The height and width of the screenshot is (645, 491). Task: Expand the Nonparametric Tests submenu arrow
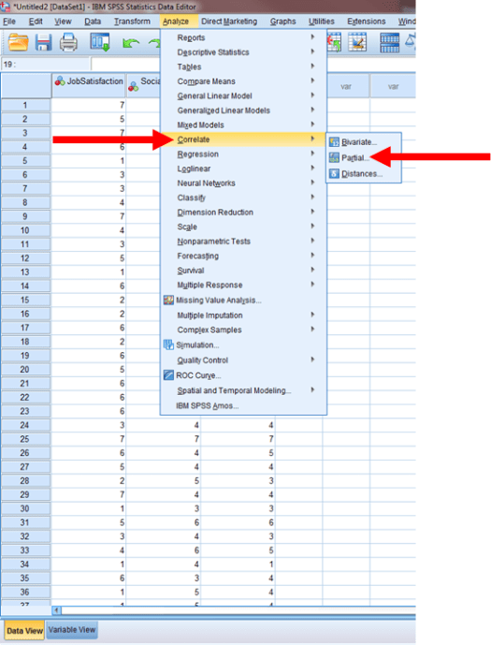pos(312,241)
